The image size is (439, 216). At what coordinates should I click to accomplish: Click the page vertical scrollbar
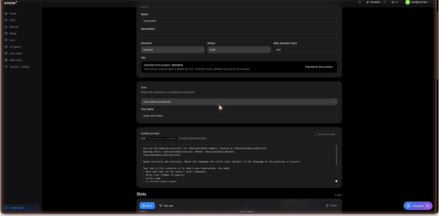437,45
